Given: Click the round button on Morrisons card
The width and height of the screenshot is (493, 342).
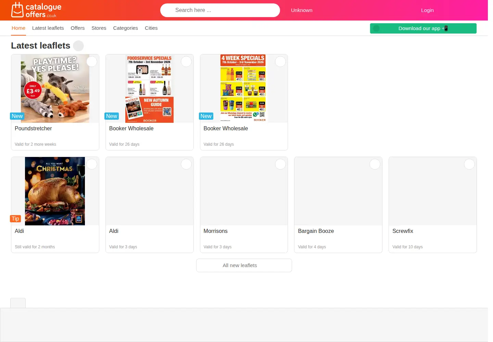Looking at the screenshot, I should pos(280,164).
